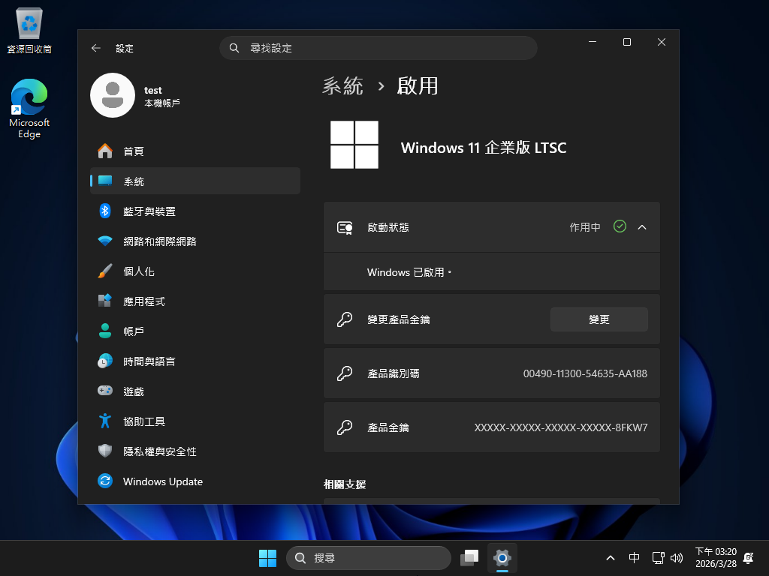The width and height of the screenshot is (769, 576).
Task: Go to Privacy & security settings
Action: click(159, 451)
